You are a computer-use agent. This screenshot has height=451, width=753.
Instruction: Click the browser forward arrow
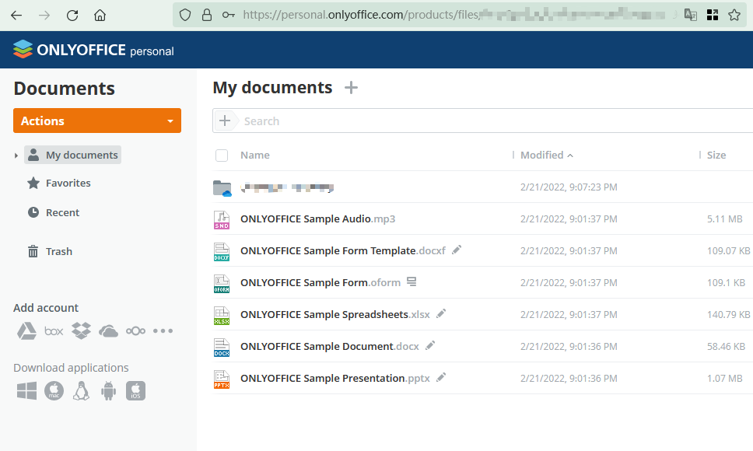coord(44,16)
